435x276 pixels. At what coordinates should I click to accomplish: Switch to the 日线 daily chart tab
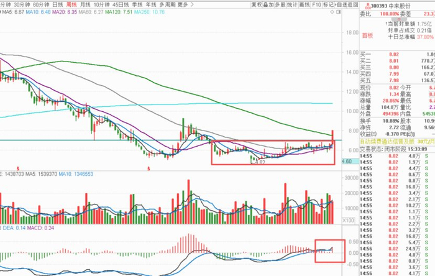coord(58,4)
